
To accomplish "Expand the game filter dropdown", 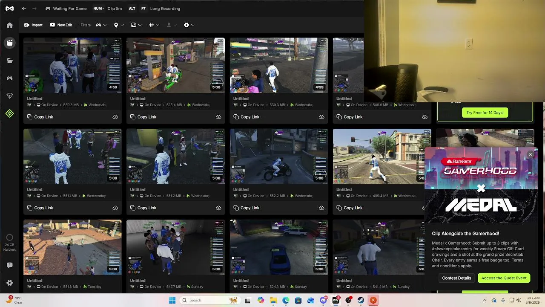I will [x=101, y=25].
